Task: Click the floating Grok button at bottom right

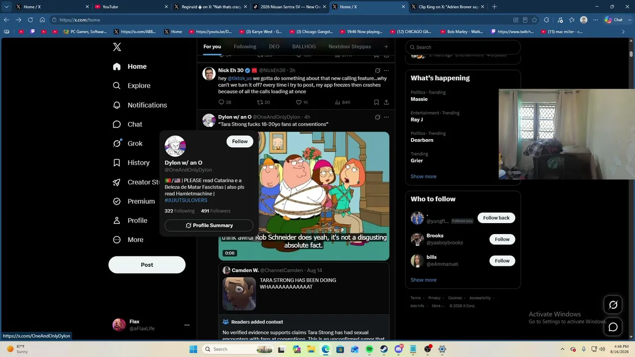Action: 613,305
